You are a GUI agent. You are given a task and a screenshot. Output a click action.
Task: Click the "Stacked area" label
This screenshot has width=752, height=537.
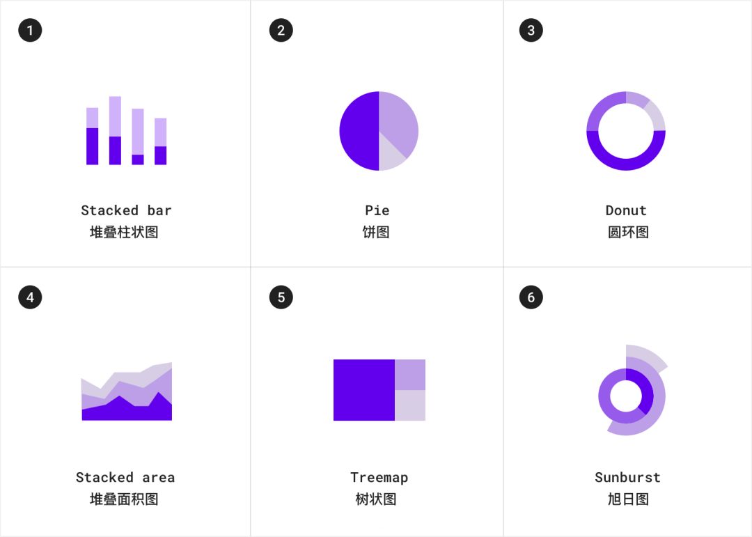click(x=125, y=477)
